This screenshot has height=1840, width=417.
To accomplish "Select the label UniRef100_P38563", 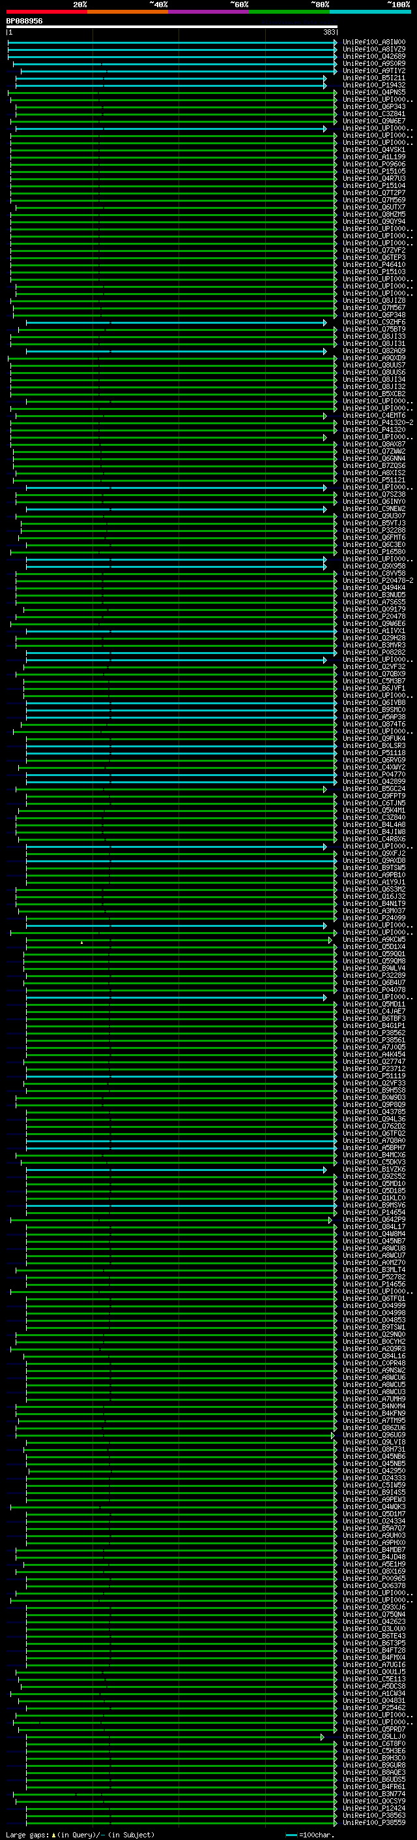I will [373, 1816].
